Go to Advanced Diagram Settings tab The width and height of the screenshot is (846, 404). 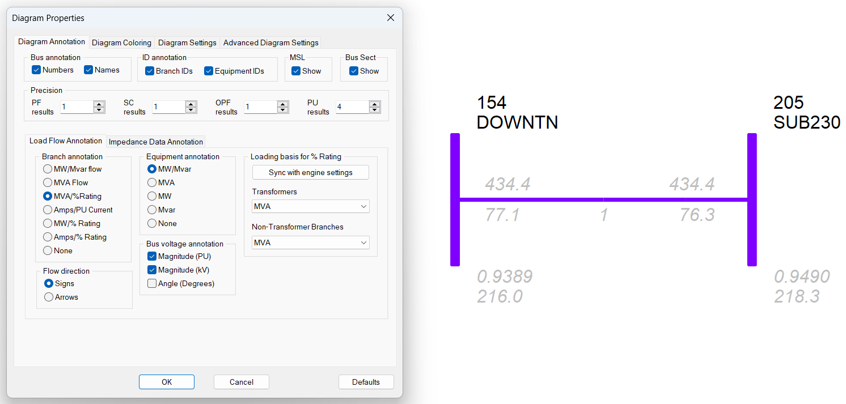coord(270,42)
